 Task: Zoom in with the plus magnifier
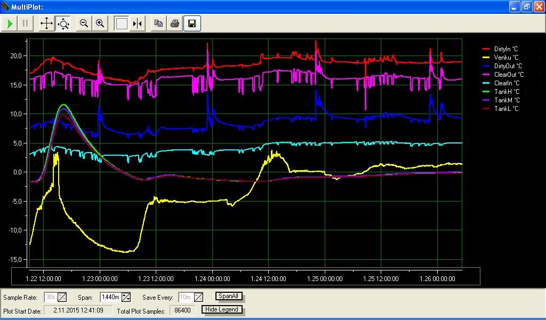100,23
